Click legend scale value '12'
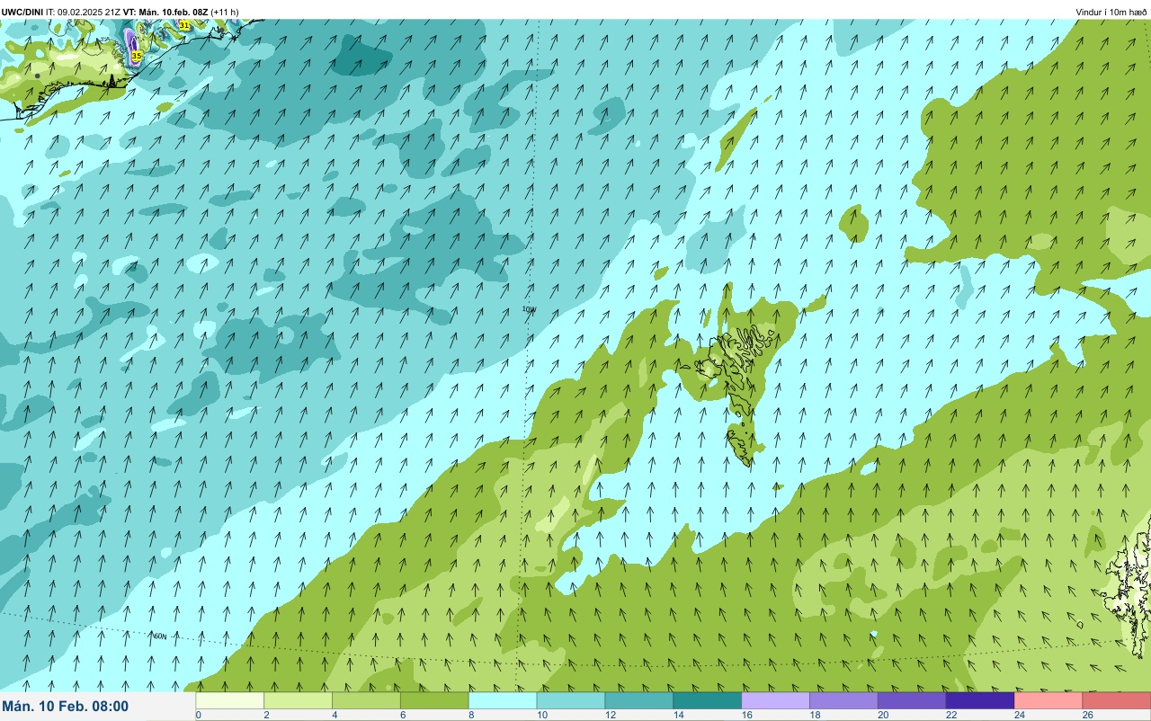The image size is (1151, 721). click(610, 715)
